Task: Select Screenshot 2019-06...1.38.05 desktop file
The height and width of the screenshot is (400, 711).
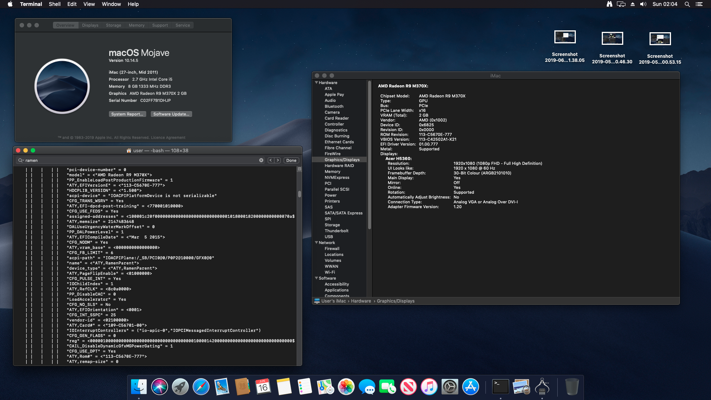Action: click(x=565, y=47)
